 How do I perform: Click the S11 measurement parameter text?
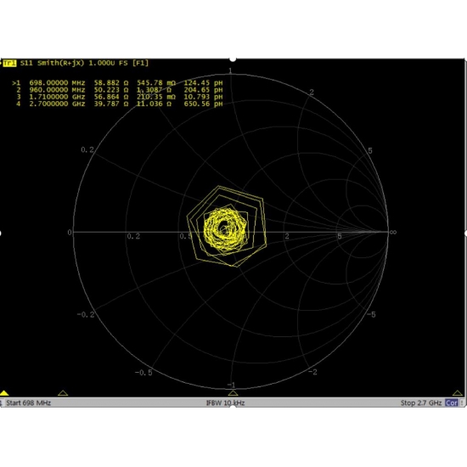coord(27,63)
